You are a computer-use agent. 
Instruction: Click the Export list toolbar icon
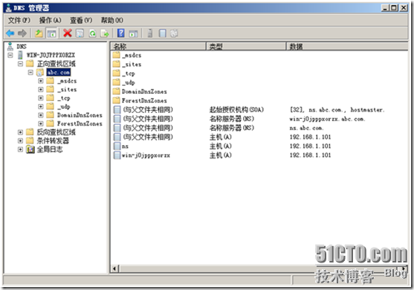(105, 33)
